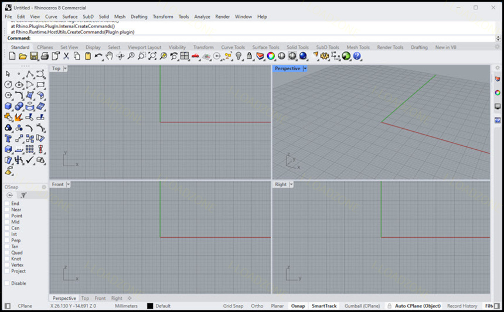Toggle Gumball (CPlane) in status bar

click(x=362, y=306)
